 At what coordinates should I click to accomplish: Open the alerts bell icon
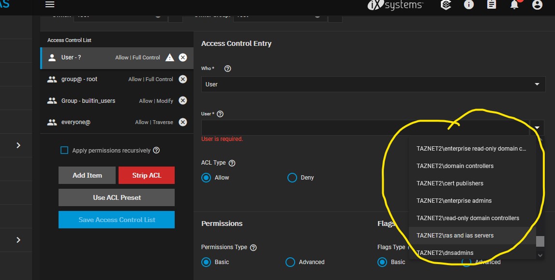pyautogui.click(x=514, y=5)
